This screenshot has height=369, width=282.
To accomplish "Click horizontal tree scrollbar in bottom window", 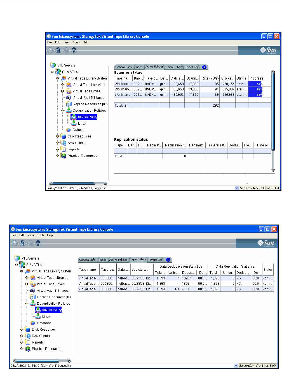I will (42, 361).
